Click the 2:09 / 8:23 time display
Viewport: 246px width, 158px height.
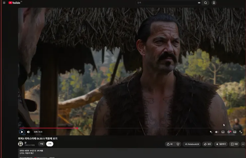38,132
